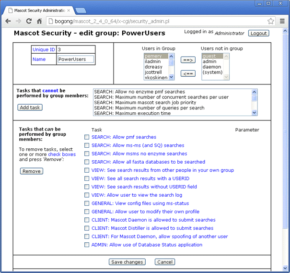Screen dimensions: 290x273
Task: Open the Chrome hamburger menu
Action: click(282, 21)
